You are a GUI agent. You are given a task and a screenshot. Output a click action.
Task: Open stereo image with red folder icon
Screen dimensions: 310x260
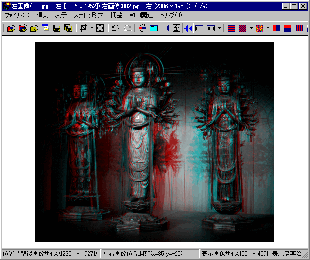(11, 28)
